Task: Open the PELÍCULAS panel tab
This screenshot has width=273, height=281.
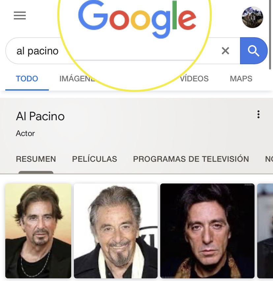Action: pos(95,159)
